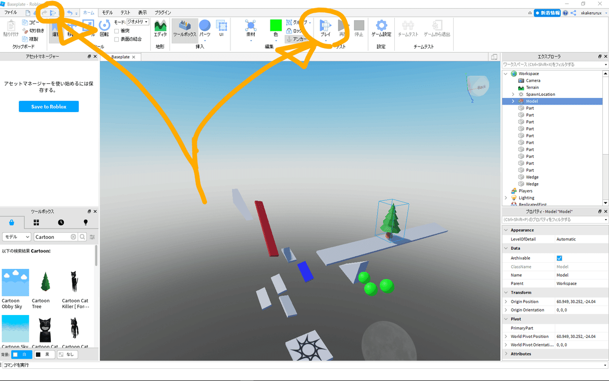This screenshot has width=609, height=381.
Task: Toggle the Archivable property checkbox
Action: point(559,258)
